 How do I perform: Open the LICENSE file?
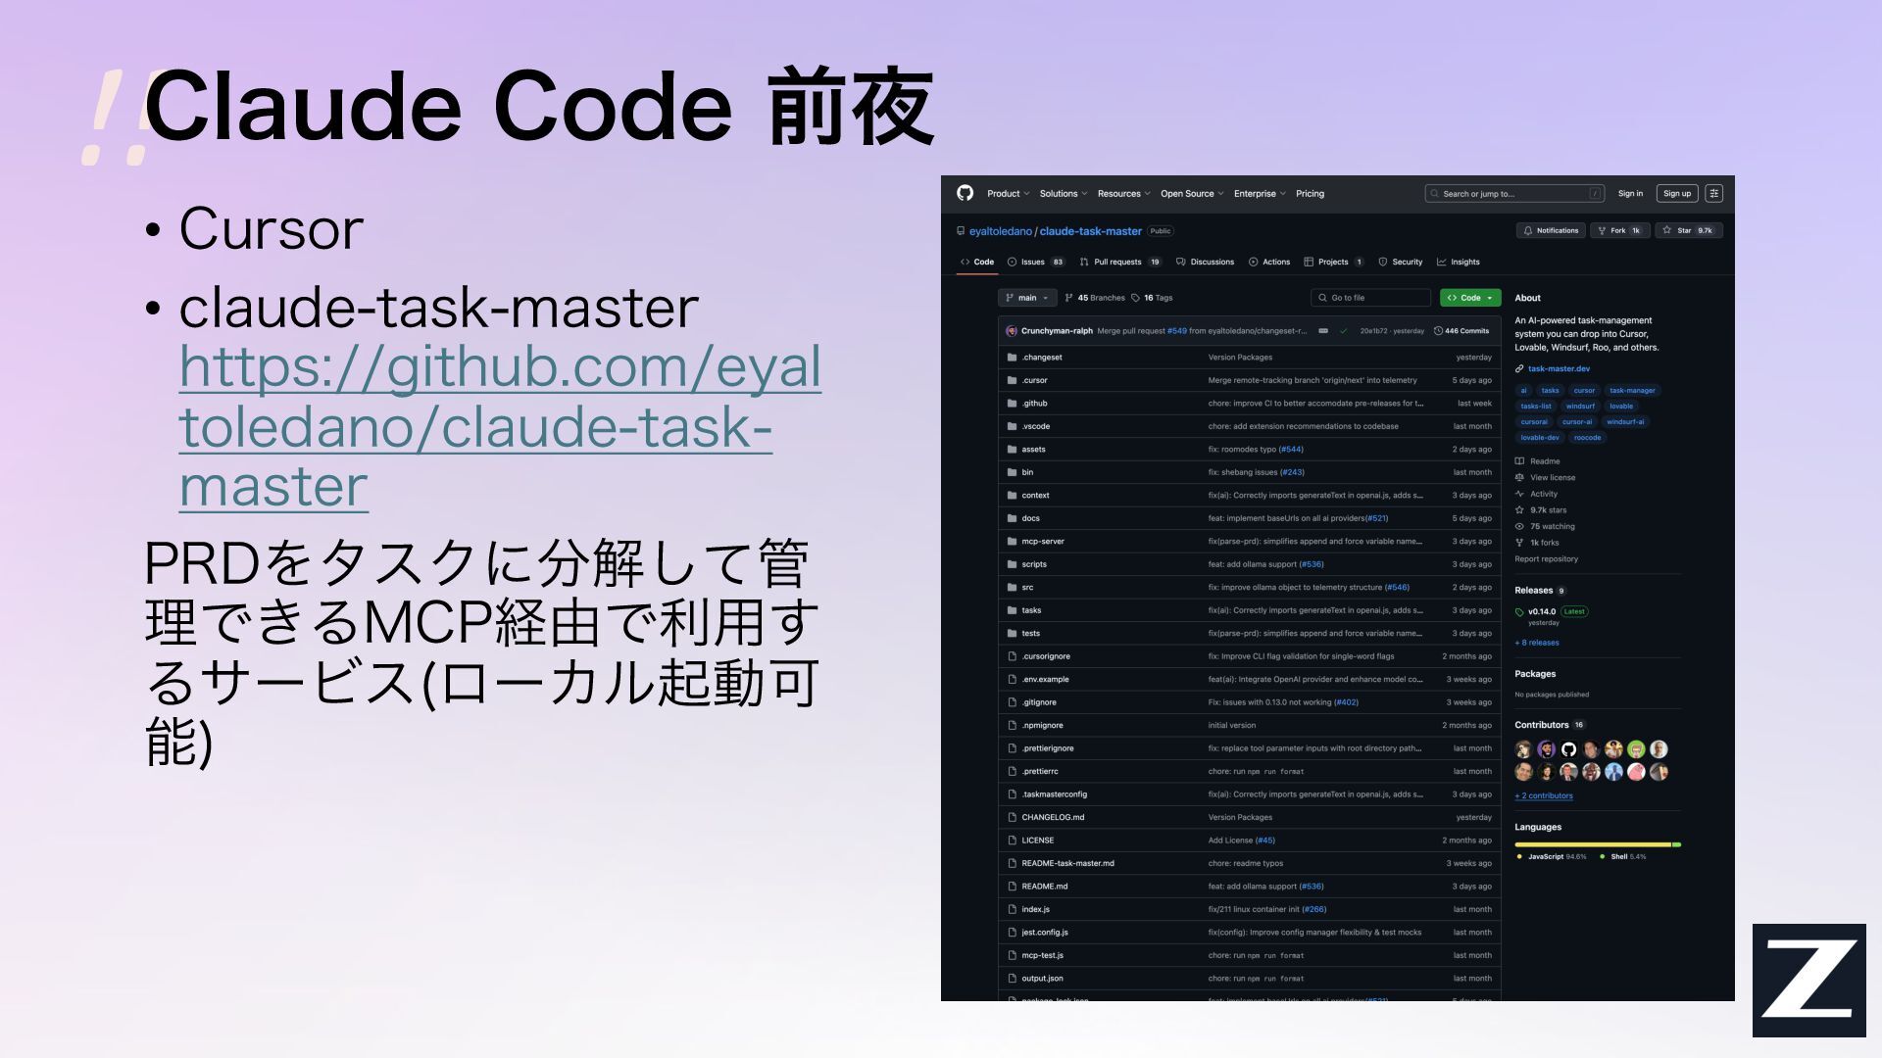click(1037, 841)
